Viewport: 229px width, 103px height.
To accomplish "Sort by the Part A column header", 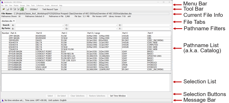I will 23,33.
